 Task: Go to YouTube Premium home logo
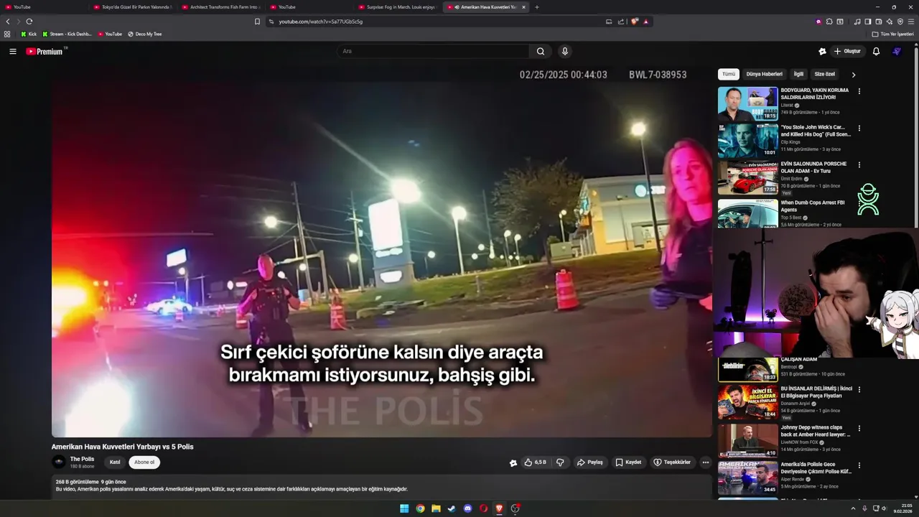pos(45,51)
